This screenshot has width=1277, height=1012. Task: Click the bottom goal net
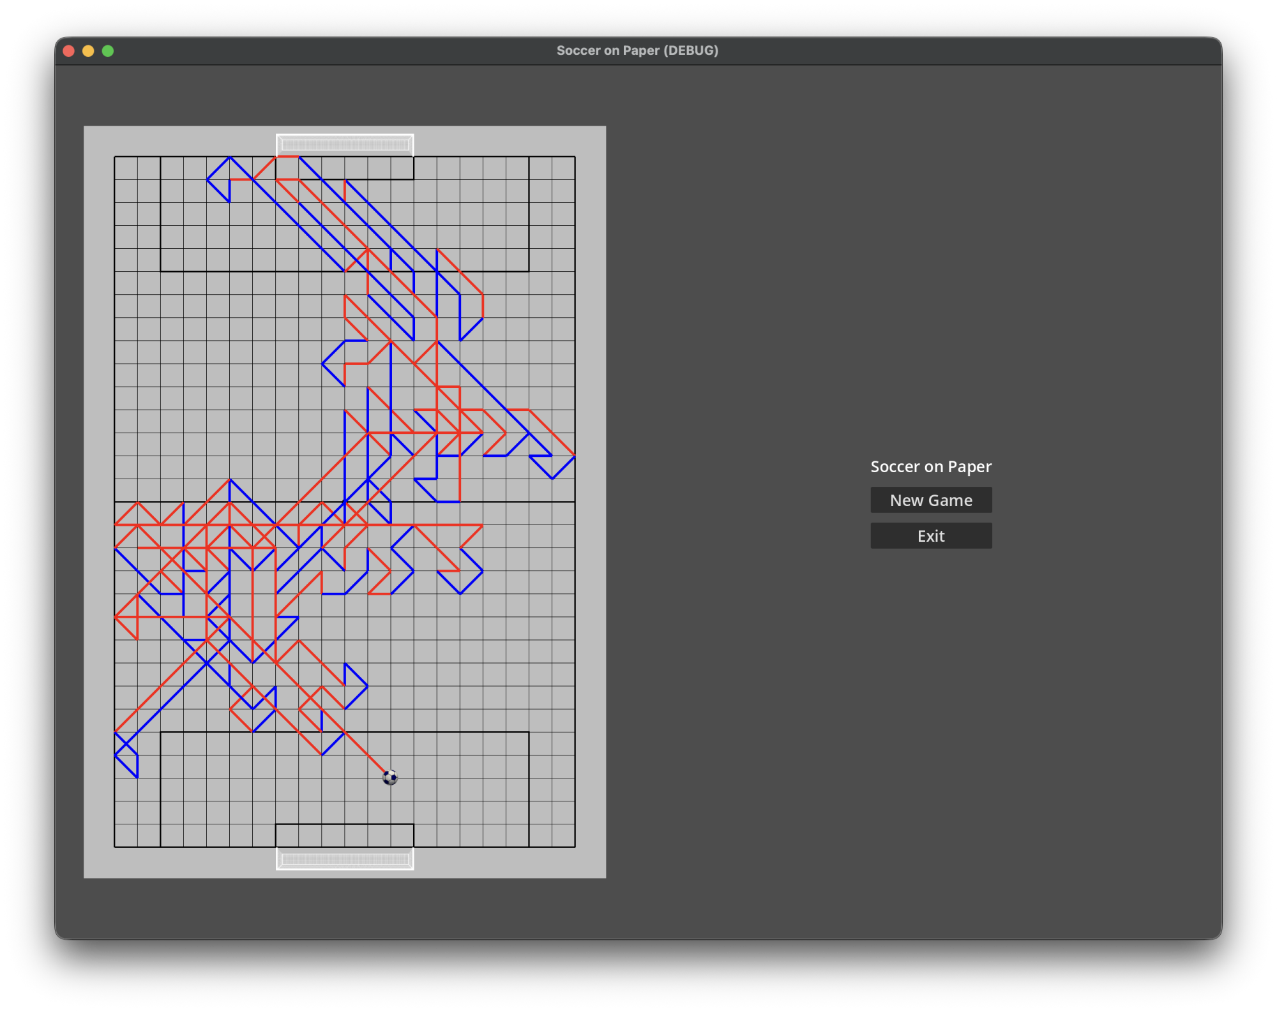(345, 859)
